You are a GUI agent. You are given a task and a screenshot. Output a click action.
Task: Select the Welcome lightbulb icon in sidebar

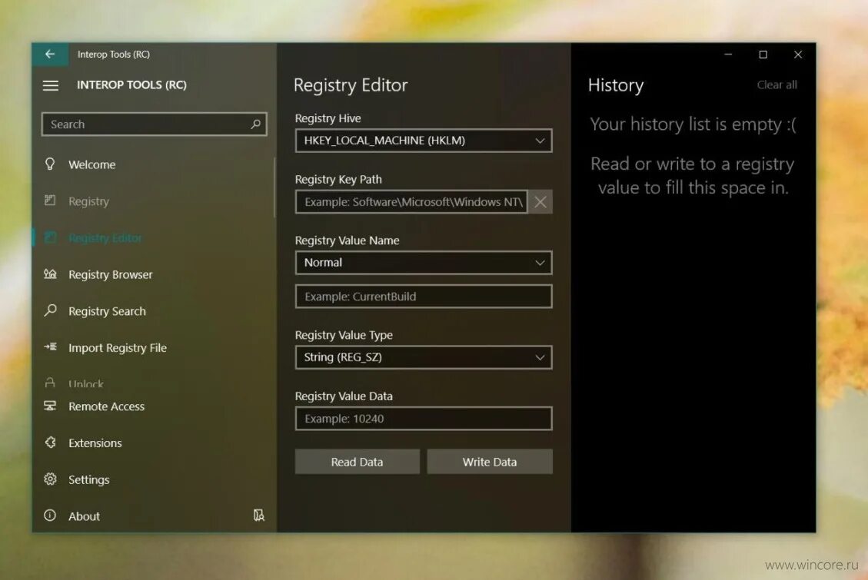click(49, 164)
